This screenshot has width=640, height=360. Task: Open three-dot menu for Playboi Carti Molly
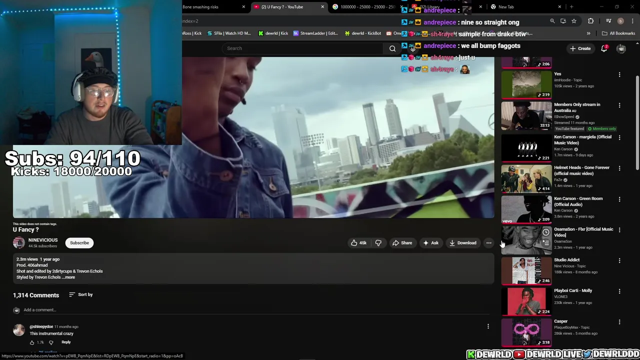pyautogui.click(x=619, y=291)
